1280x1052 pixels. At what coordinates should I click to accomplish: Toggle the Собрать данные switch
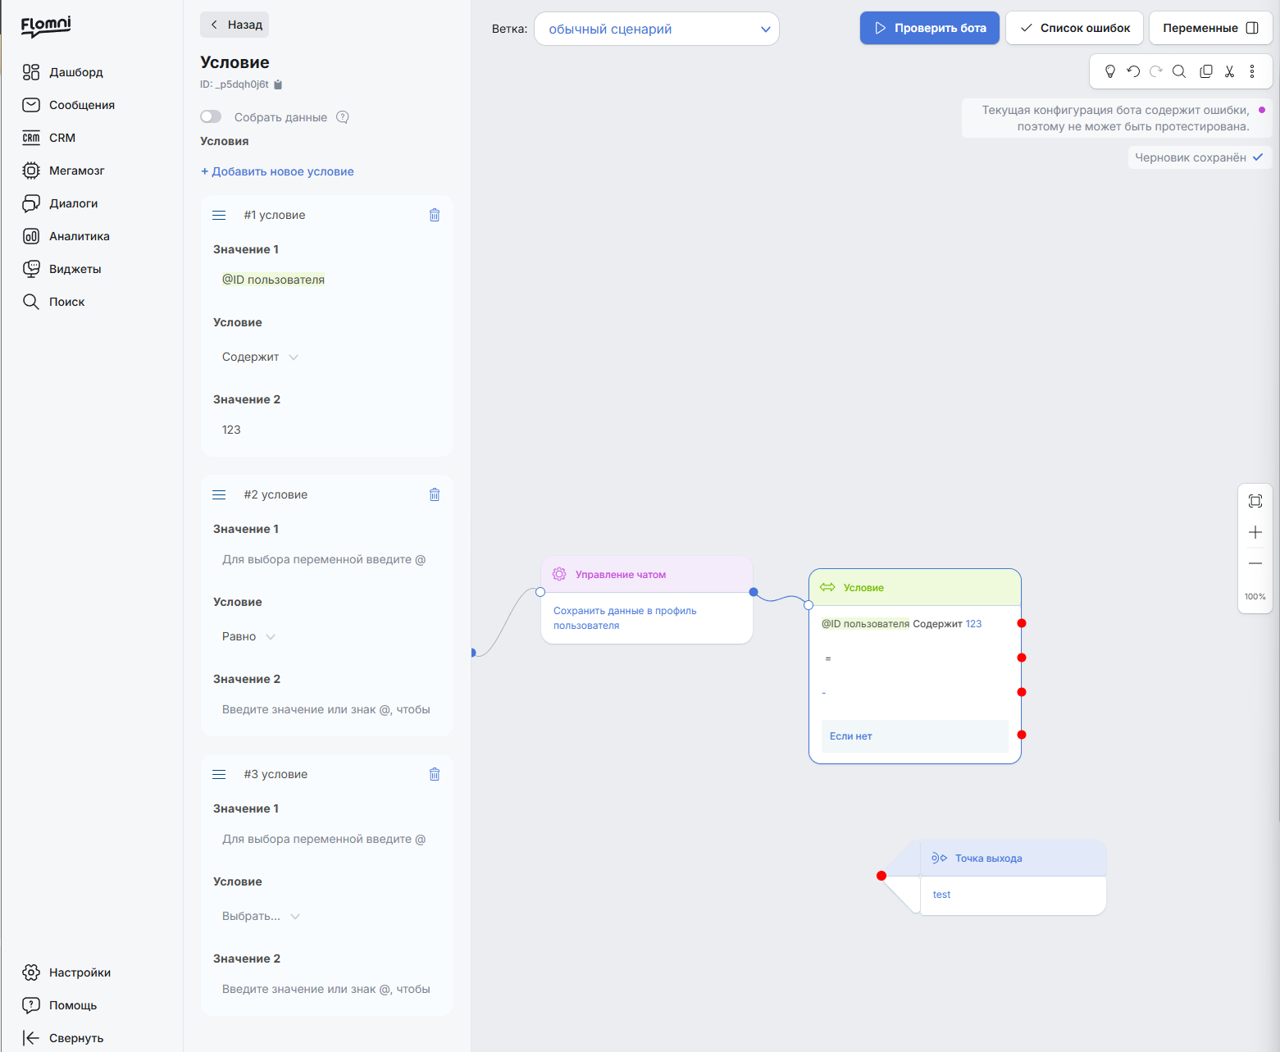(x=211, y=116)
